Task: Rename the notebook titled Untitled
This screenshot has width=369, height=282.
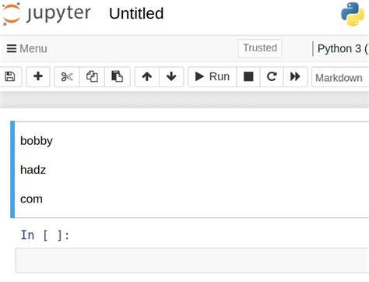Action: pyautogui.click(x=136, y=13)
